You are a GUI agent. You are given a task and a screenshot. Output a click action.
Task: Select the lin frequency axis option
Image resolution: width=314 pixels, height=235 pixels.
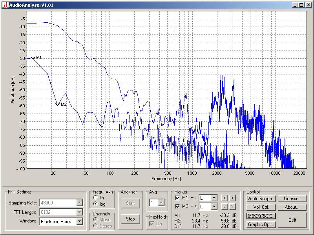coord(95,198)
